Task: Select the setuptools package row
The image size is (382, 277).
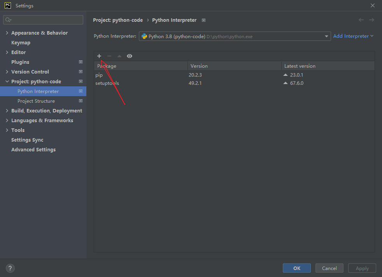Action: tap(234, 83)
